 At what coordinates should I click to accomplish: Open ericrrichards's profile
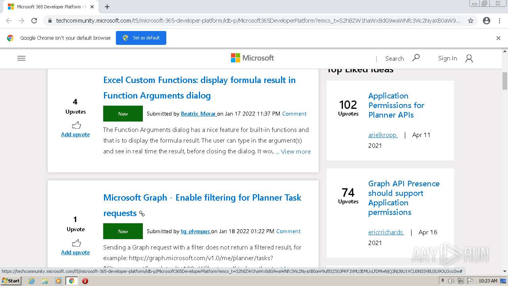coord(386,232)
